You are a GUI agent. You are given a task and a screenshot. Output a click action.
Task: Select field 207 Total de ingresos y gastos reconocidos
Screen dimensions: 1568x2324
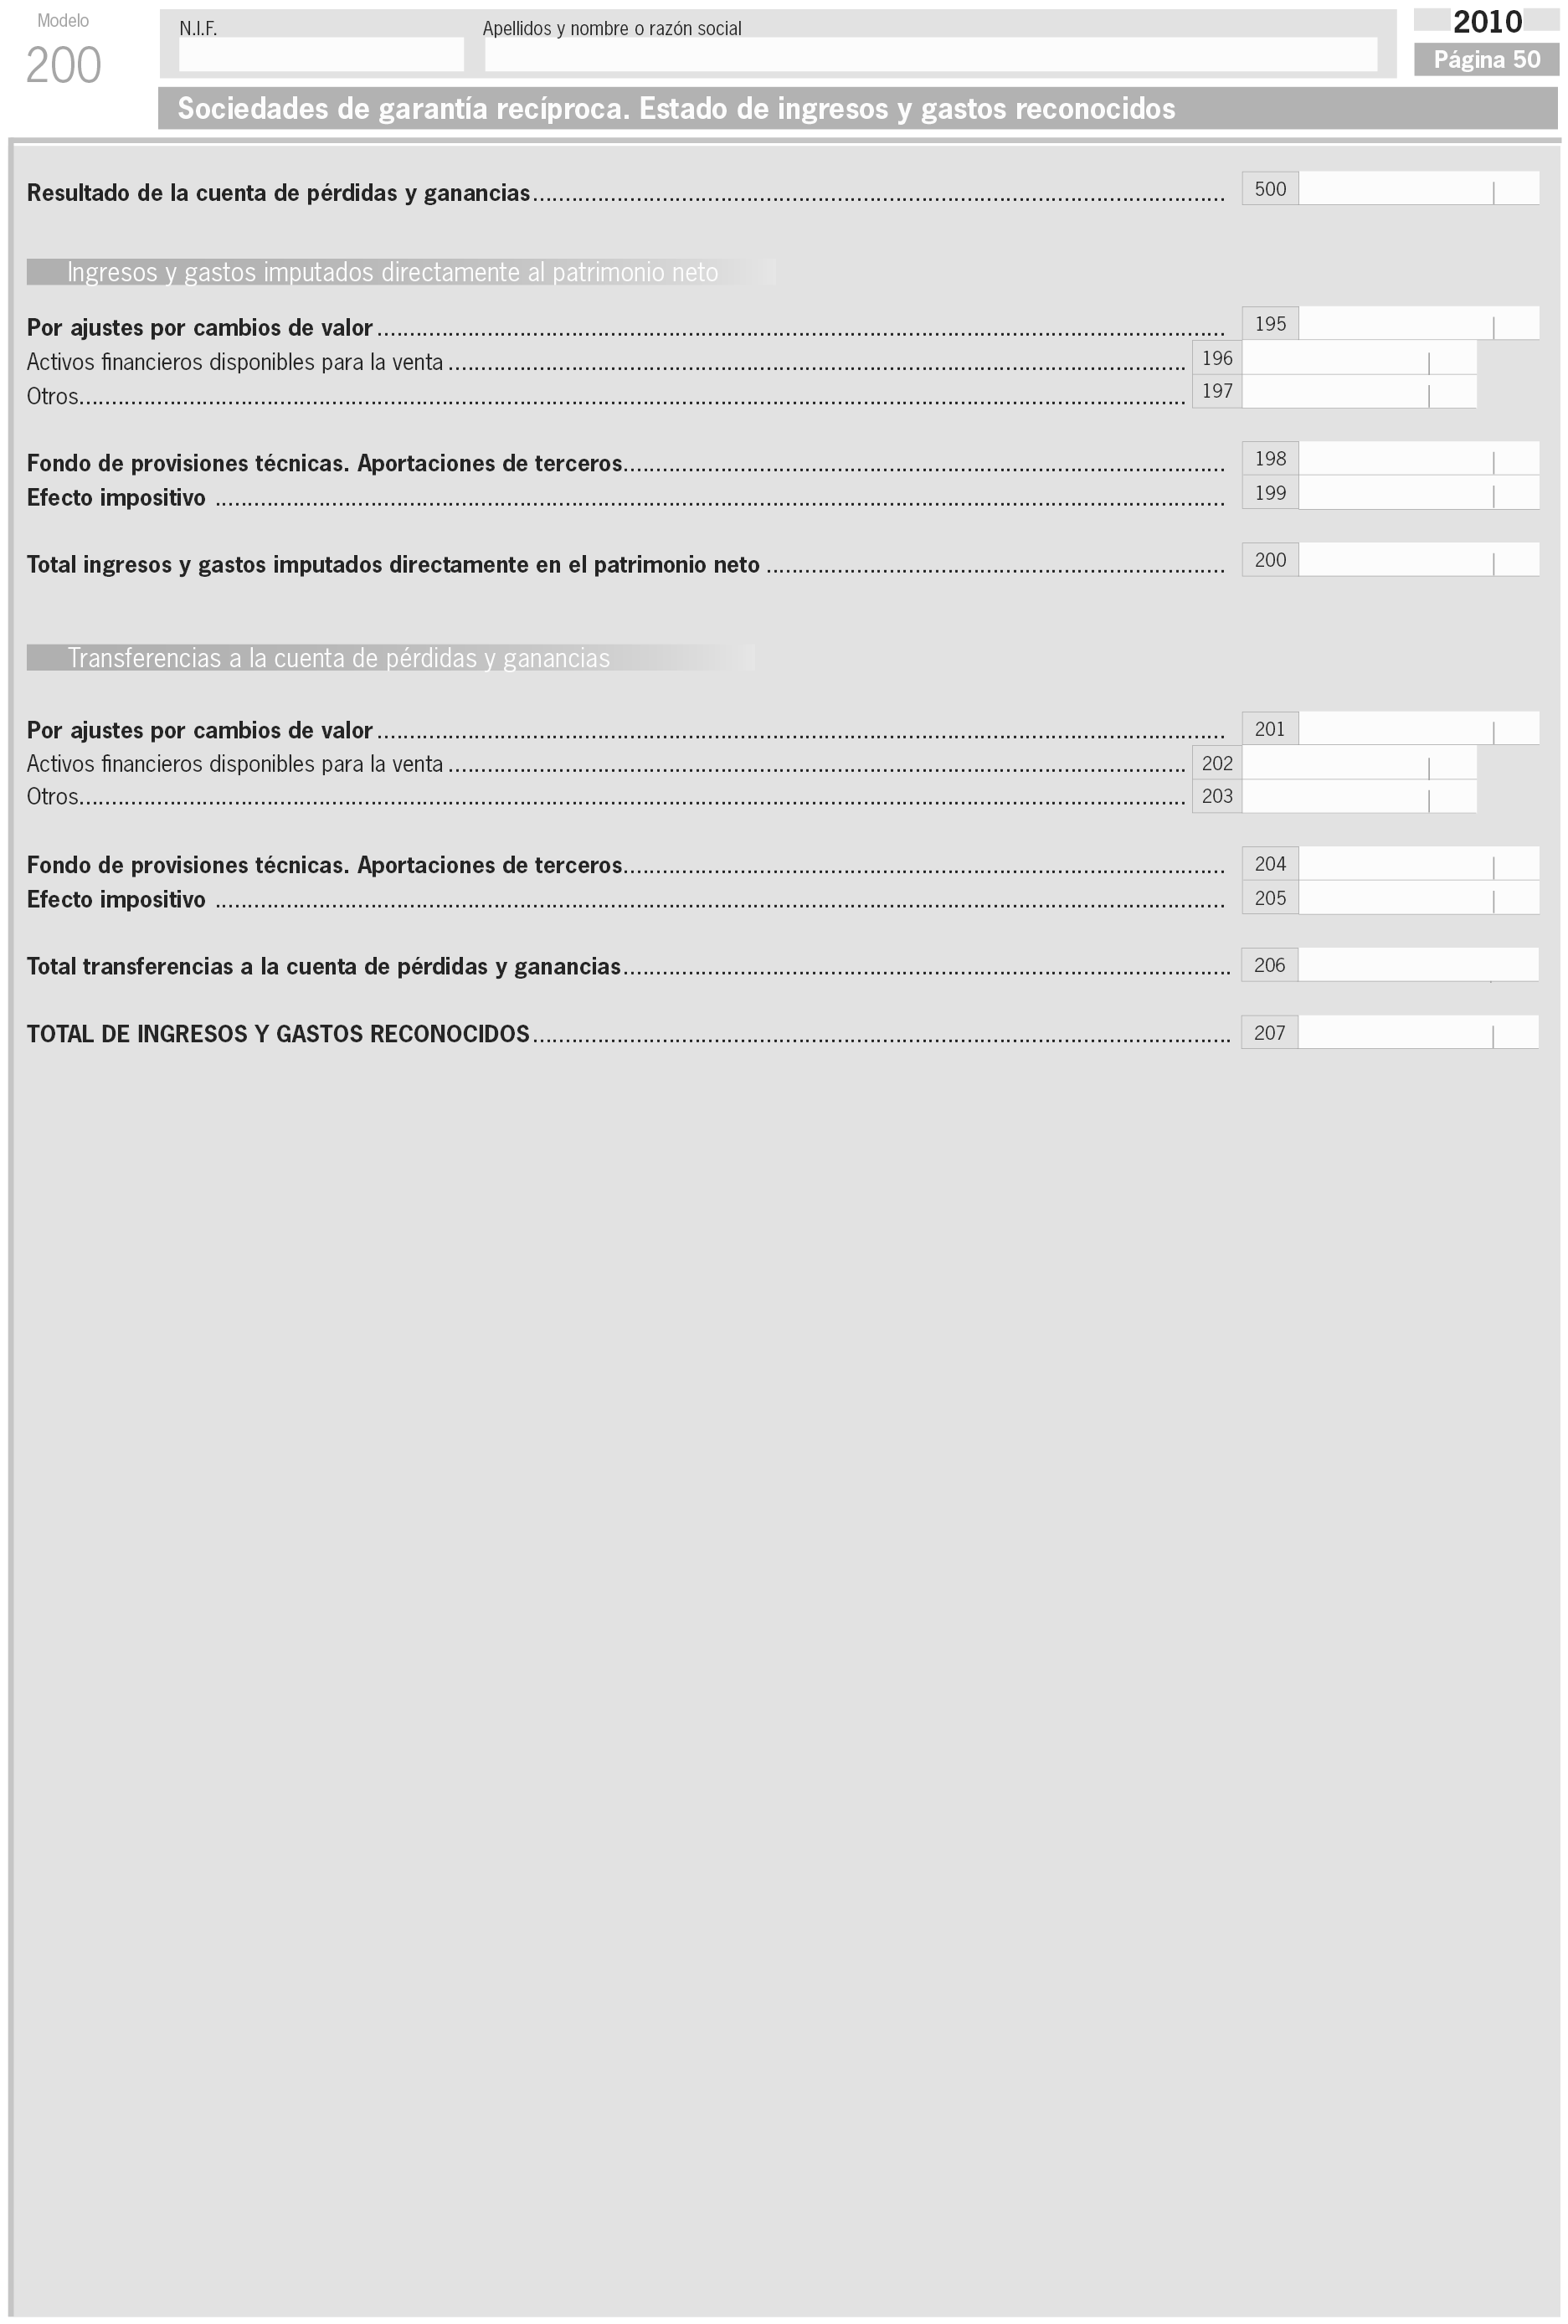[x=1417, y=1032]
